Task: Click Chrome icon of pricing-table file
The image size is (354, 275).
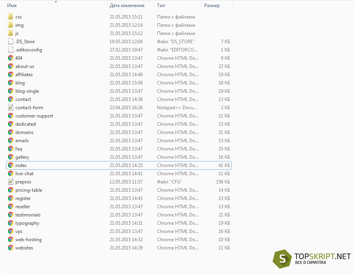Action: 11,190
